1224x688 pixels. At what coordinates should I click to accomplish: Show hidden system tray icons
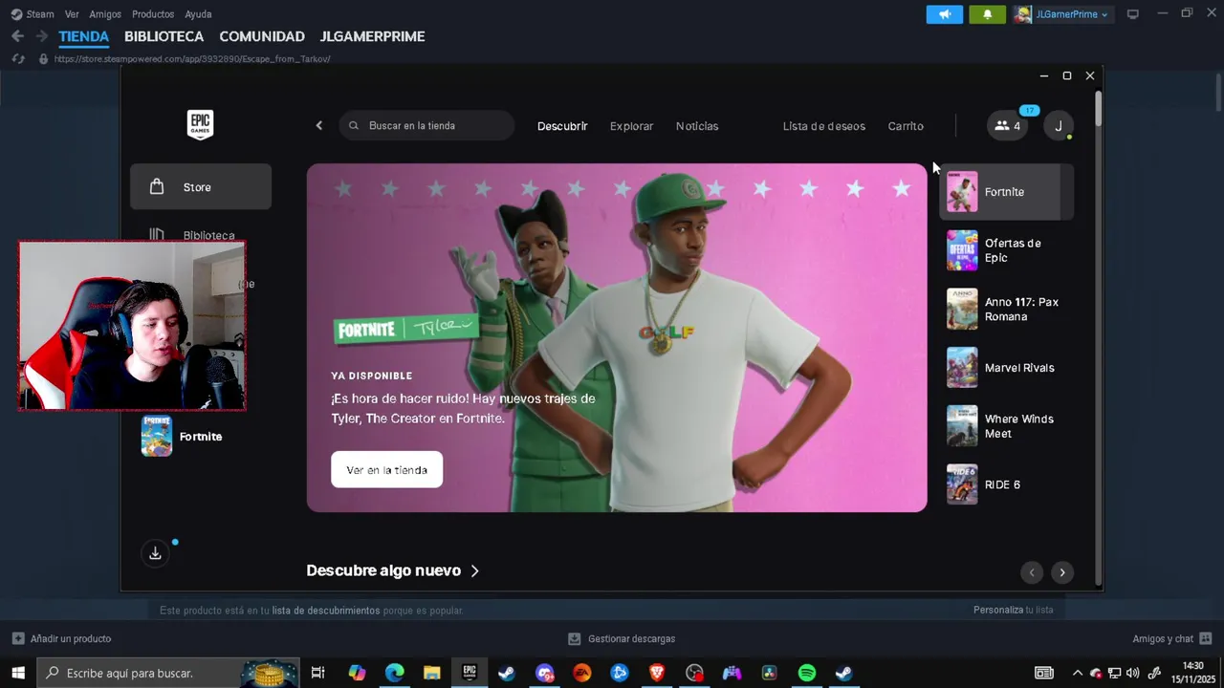point(1078,673)
